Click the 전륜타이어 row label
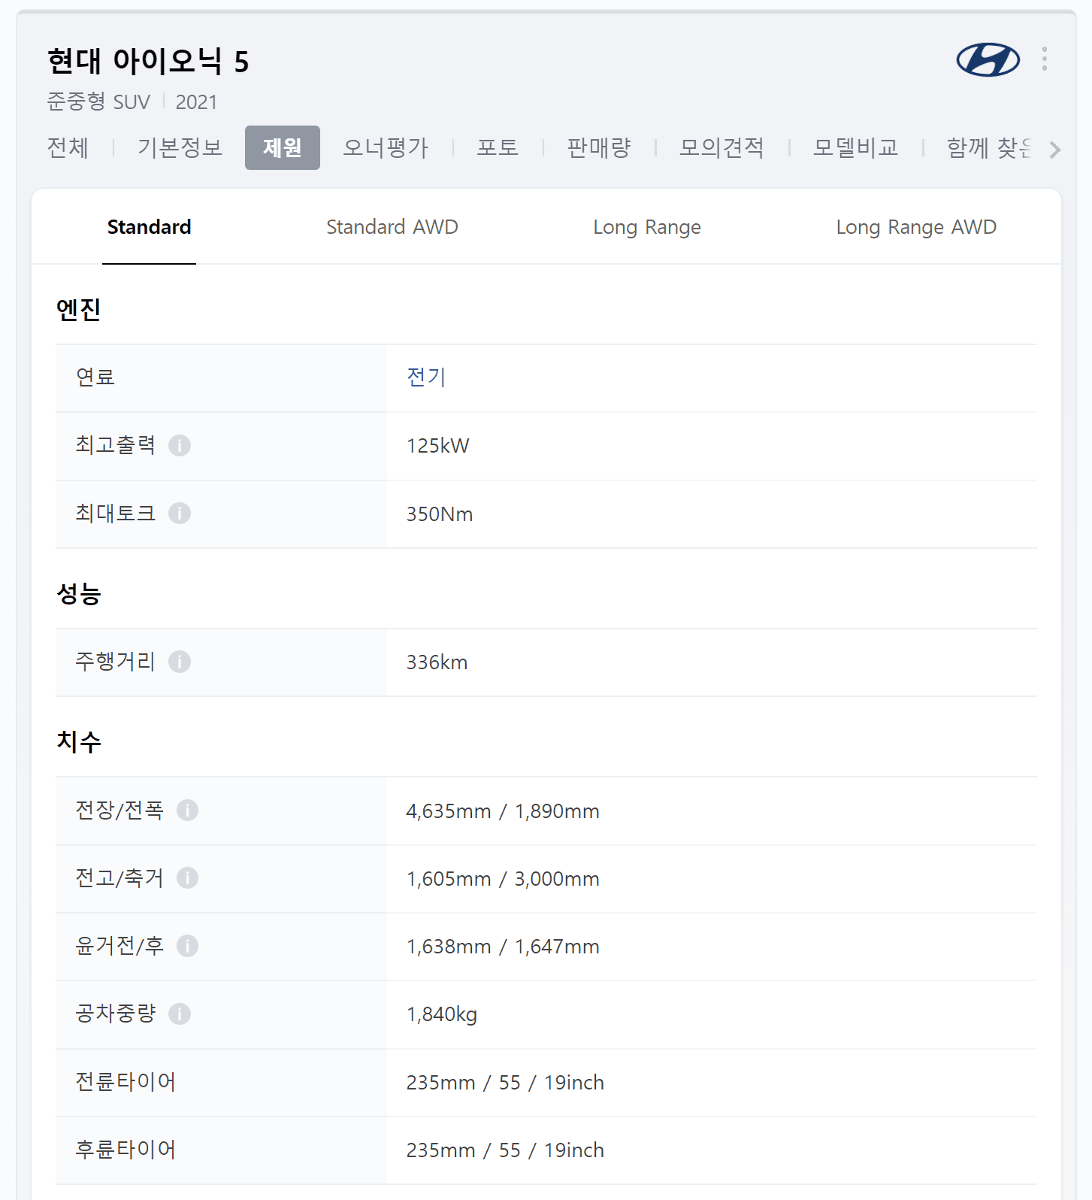The image size is (1092, 1200). pos(126,1082)
